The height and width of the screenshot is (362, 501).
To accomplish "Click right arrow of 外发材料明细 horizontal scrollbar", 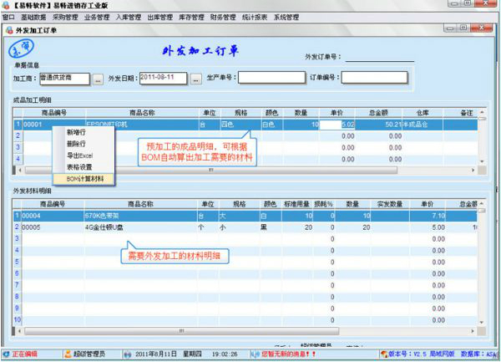I will tap(473, 331).
